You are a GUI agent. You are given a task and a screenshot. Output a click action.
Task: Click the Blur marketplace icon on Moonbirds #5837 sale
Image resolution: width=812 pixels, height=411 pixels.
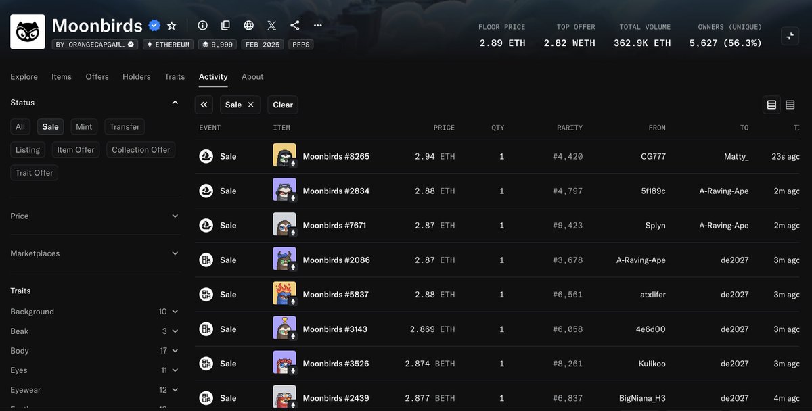pyautogui.click(x=206, y=294)
